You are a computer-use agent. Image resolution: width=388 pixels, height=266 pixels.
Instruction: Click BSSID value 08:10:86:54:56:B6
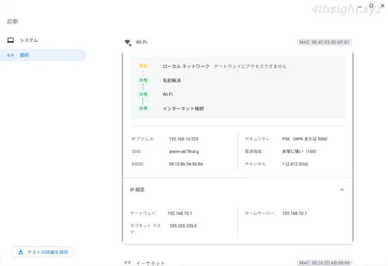tap(186, 164)
